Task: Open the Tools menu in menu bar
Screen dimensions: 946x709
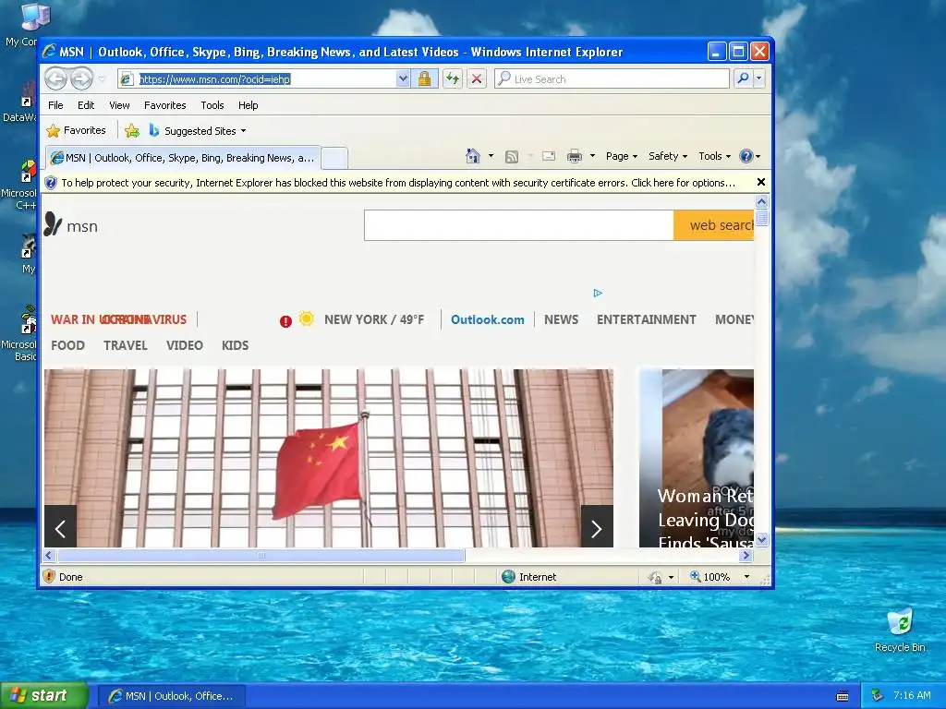Action: [x=212, y=105]
